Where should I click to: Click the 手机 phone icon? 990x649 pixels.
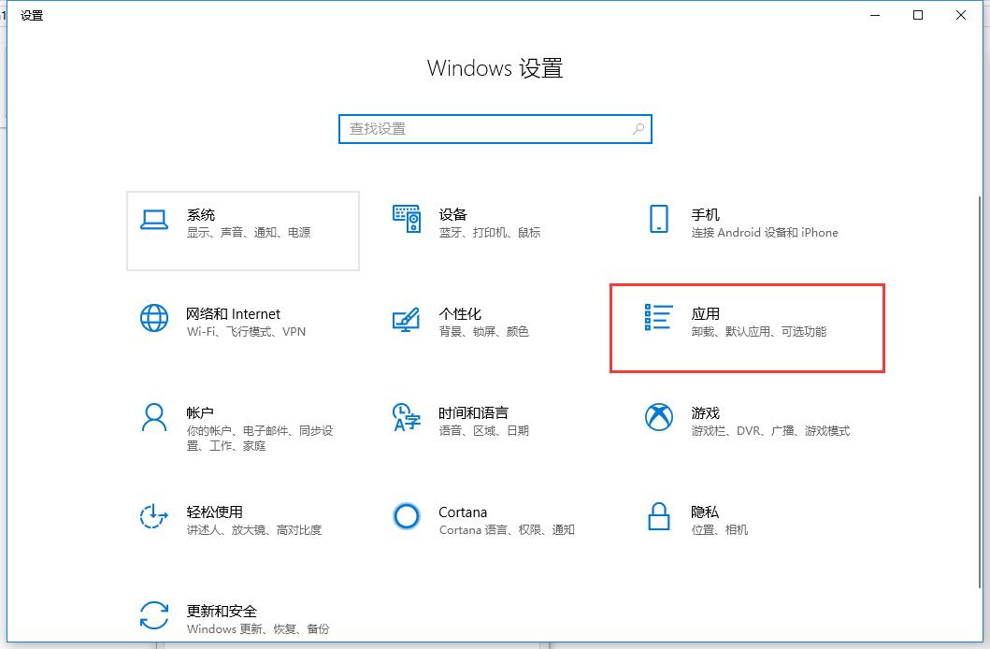[658, 219]
